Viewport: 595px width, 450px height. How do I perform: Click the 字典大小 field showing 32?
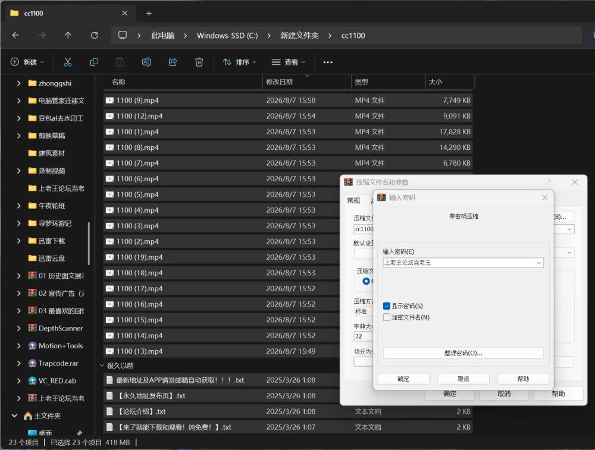click(x=364, y=336)
